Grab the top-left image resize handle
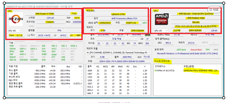The height and width of the screenshot is (103, 227). [x=4, y=3]
